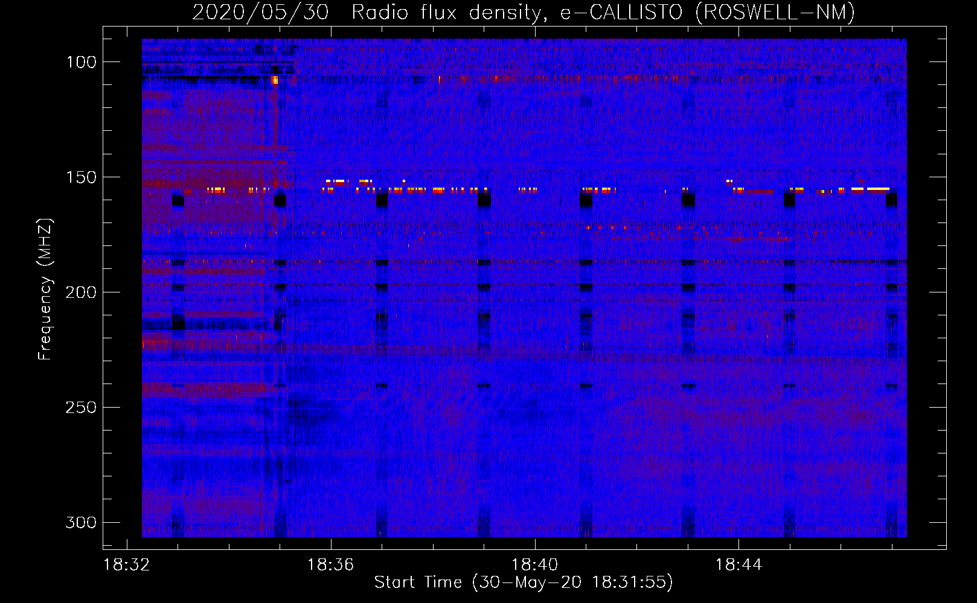Click the date '2020/05/30' in the title

pyautogui.click(x=260, y=12)
